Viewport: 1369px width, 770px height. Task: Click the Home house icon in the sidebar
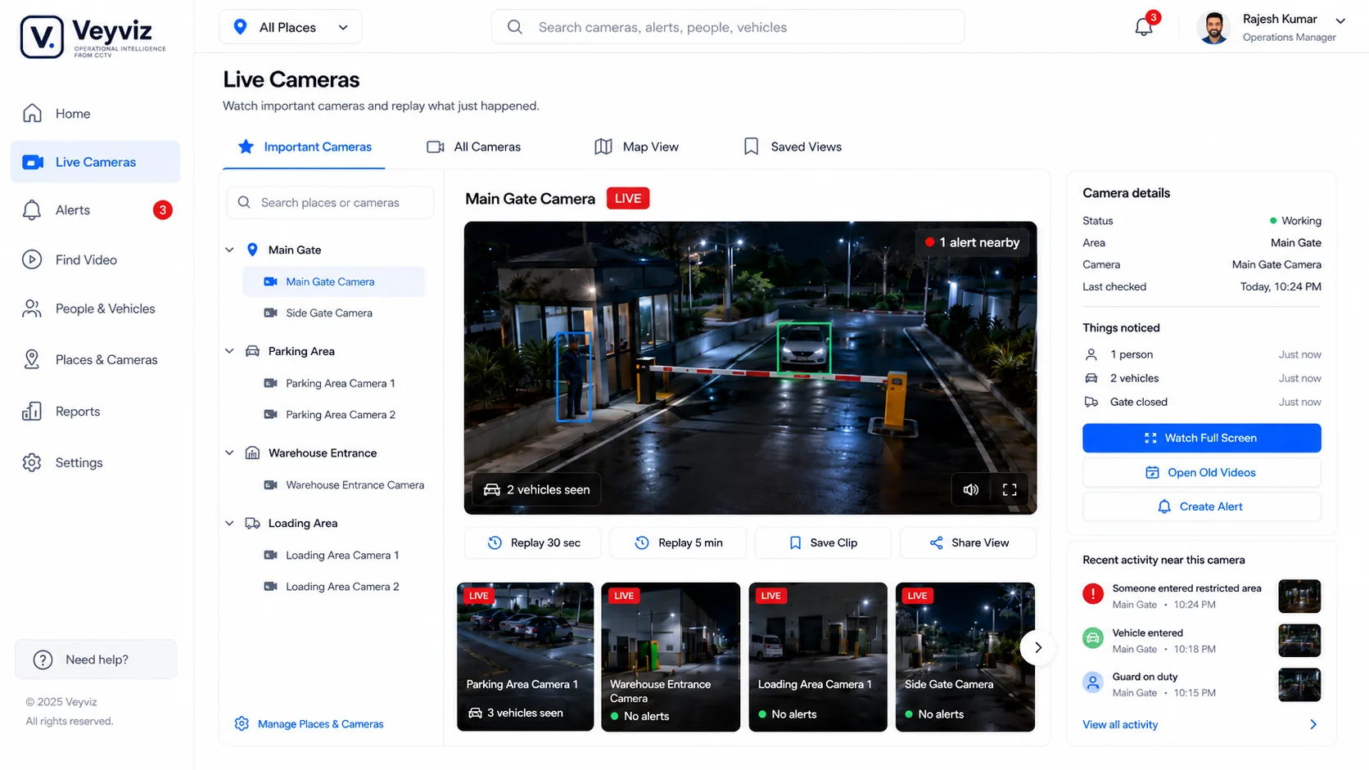pos(32,113)
